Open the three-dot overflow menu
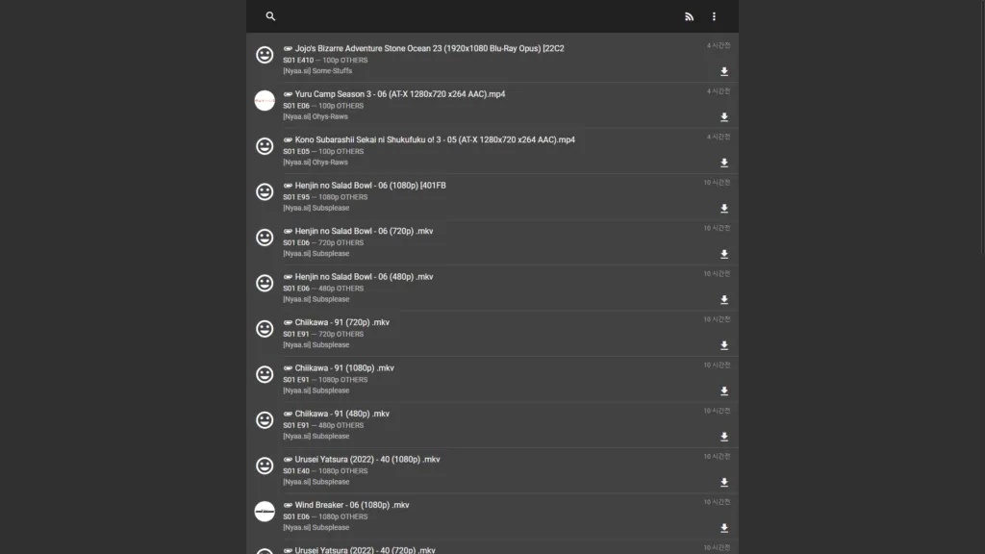 coord(714,16)
